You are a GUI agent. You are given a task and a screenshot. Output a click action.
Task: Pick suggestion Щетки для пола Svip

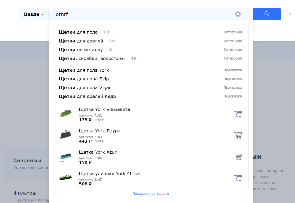(x=84, y=79)
